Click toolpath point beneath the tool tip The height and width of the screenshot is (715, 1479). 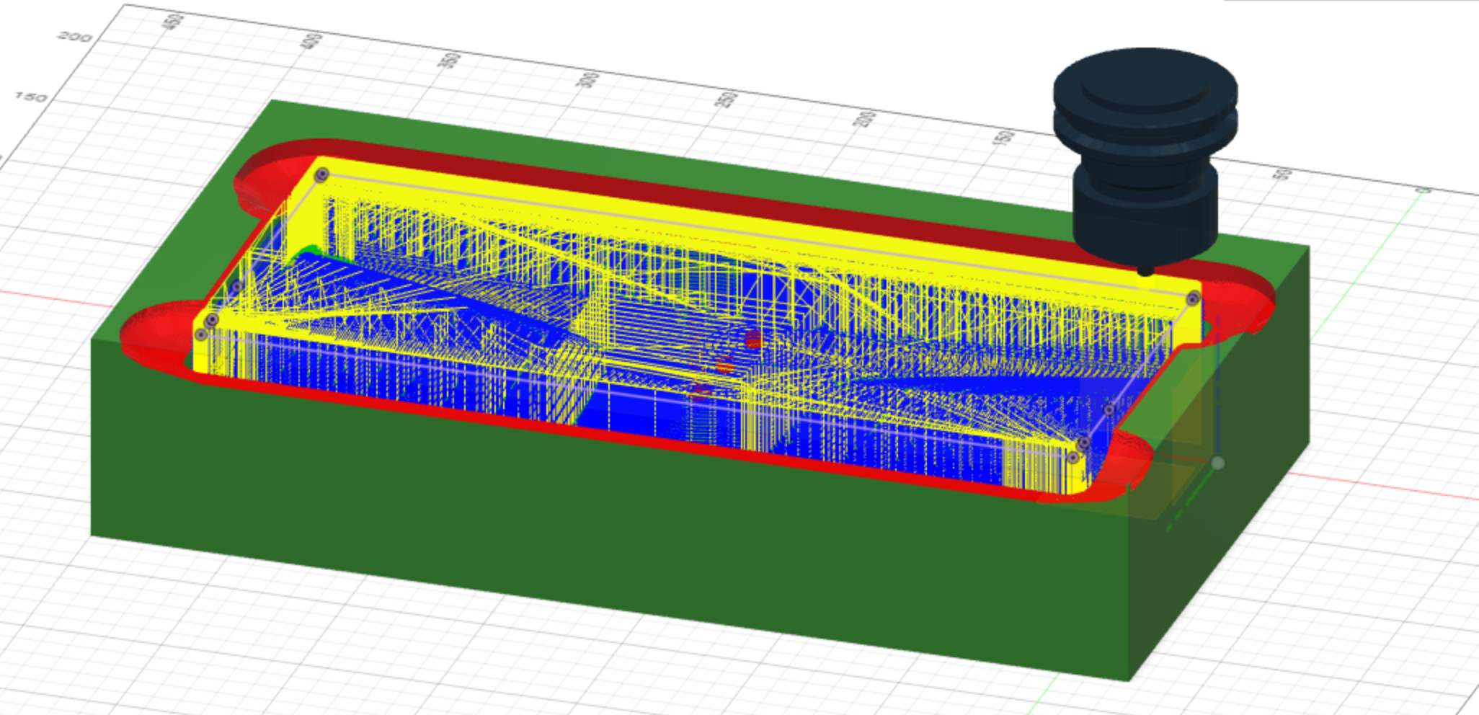[1193, 298]
